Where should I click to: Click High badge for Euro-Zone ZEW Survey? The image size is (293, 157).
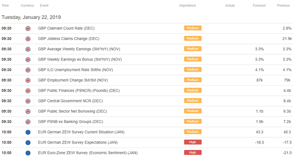point(193,153)
